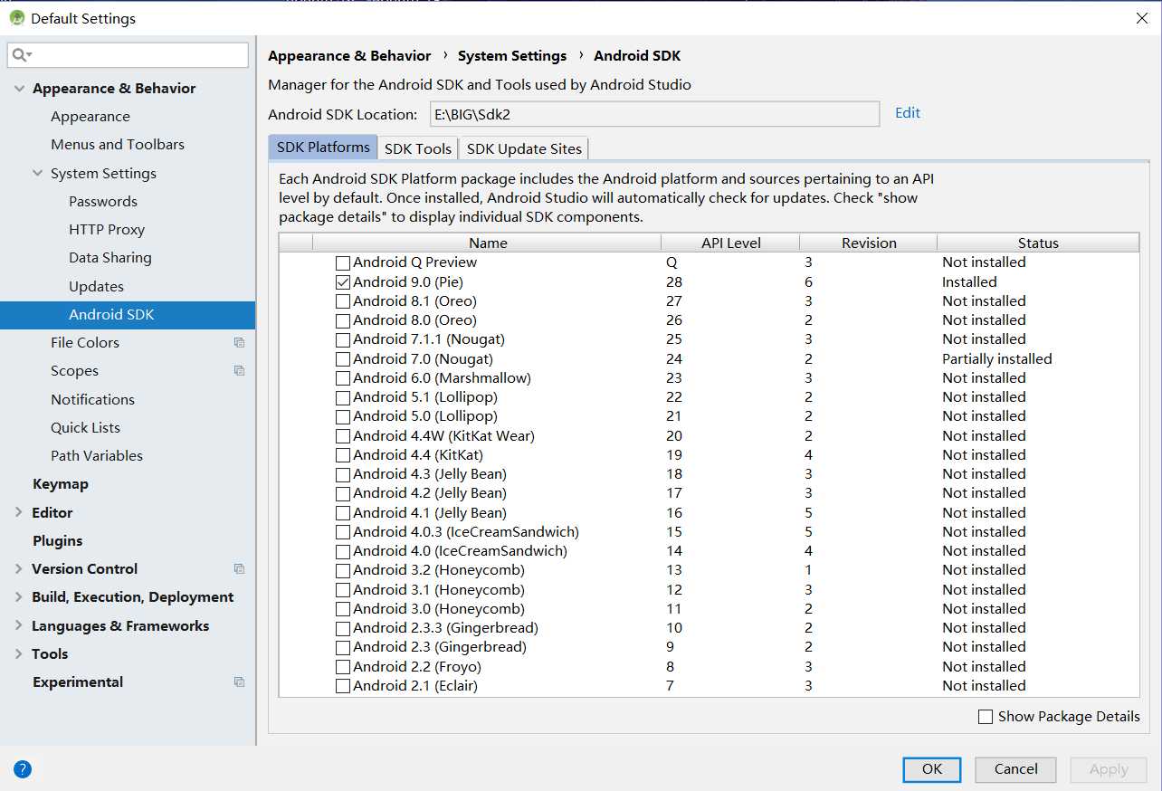This screenshot has width=1162, height=791.
Task: Open the Updates settings page
Action: coord(96,286)
